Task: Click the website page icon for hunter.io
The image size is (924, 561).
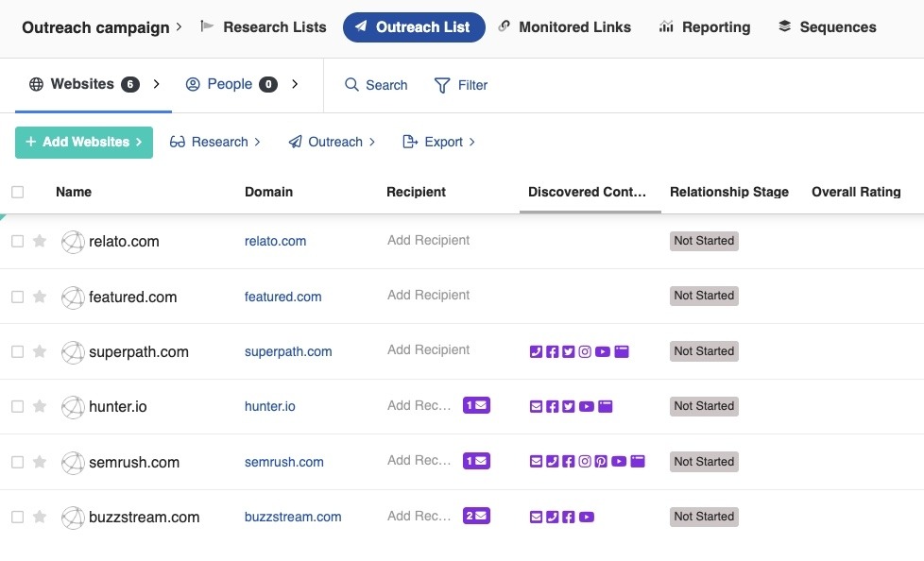Action: click(605, 405)
